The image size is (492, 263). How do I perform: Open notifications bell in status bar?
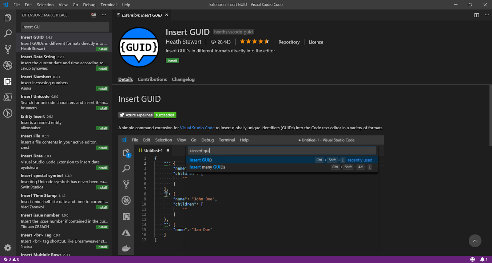[x=484, y=259]
